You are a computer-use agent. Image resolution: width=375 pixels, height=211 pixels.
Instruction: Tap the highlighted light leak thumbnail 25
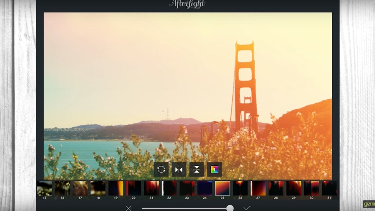[222, 188]
